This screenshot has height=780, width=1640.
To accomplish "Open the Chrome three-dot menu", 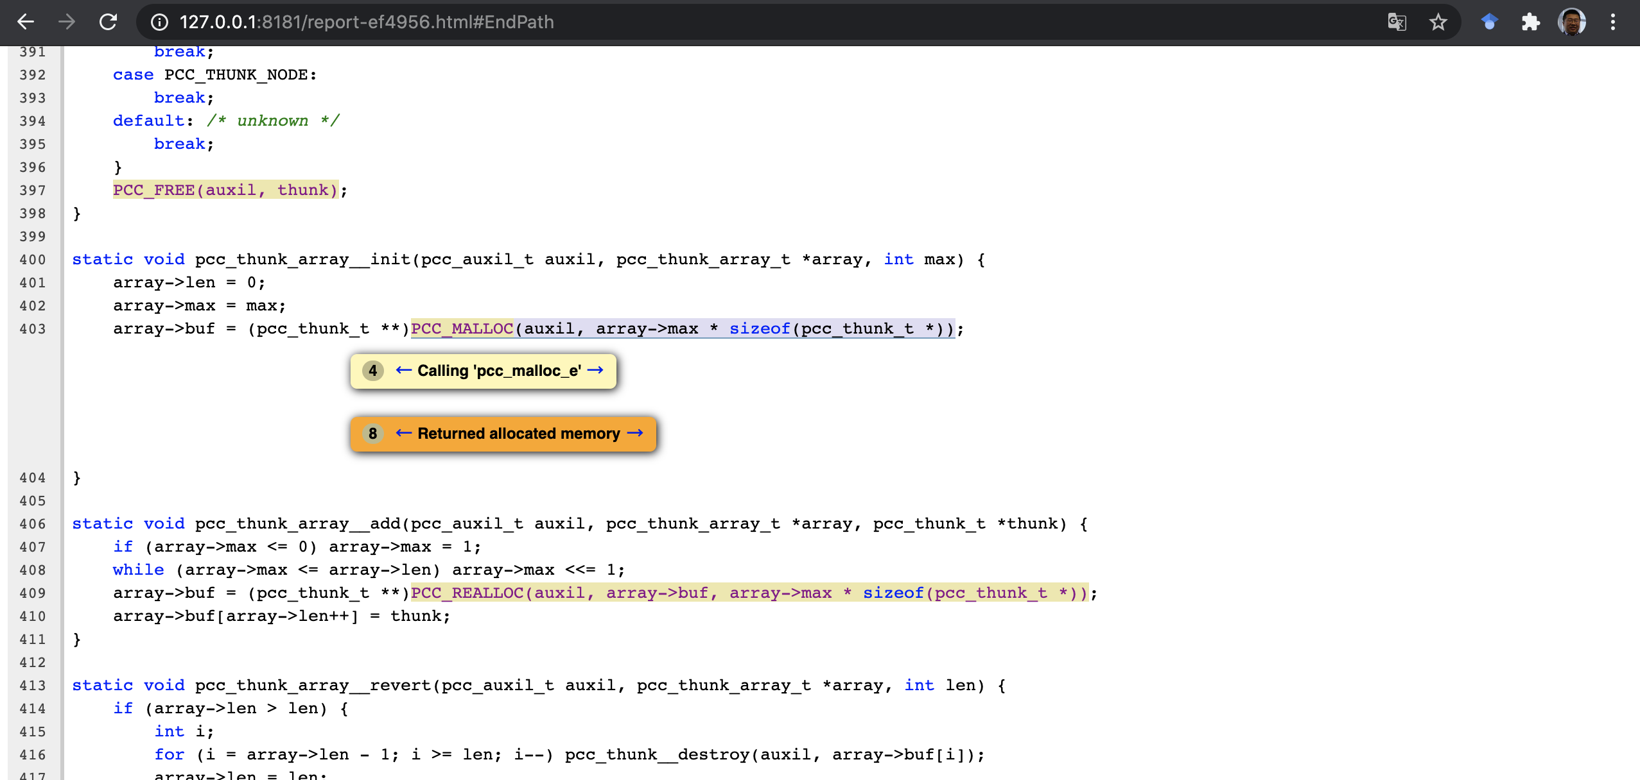I will pos(1612,22).
